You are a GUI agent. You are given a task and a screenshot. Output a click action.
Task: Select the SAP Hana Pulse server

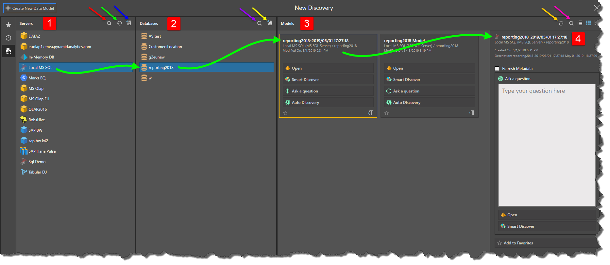coord(42,151)
